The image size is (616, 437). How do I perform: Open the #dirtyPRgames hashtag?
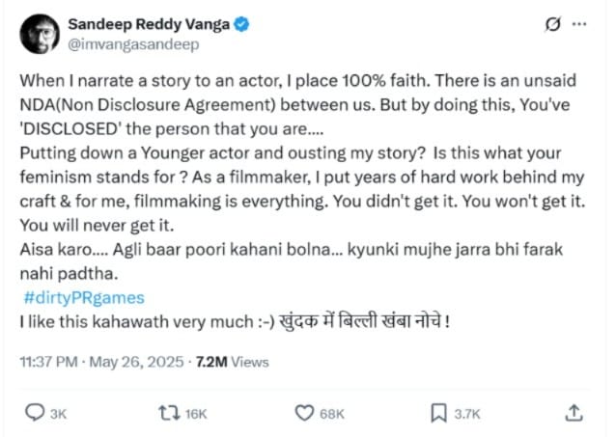[x=93, y=298]
